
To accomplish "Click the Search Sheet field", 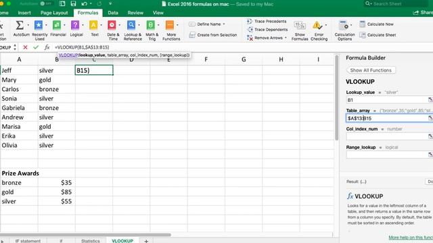I will 395,3.
